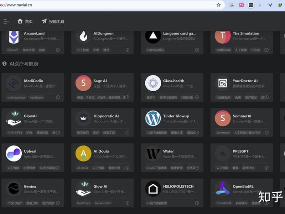Click the SommerAI tag on SommerAI card

[223, 133]
